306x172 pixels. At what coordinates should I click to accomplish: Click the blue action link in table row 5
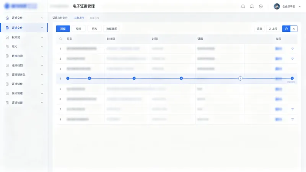point(278,89)
